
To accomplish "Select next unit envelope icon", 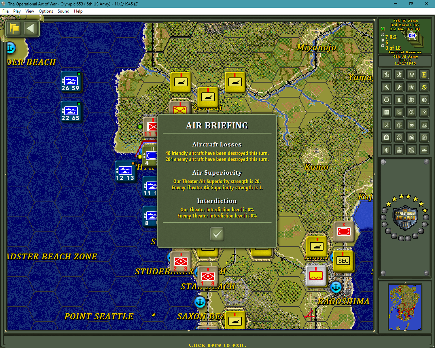I will coord(399,74).
